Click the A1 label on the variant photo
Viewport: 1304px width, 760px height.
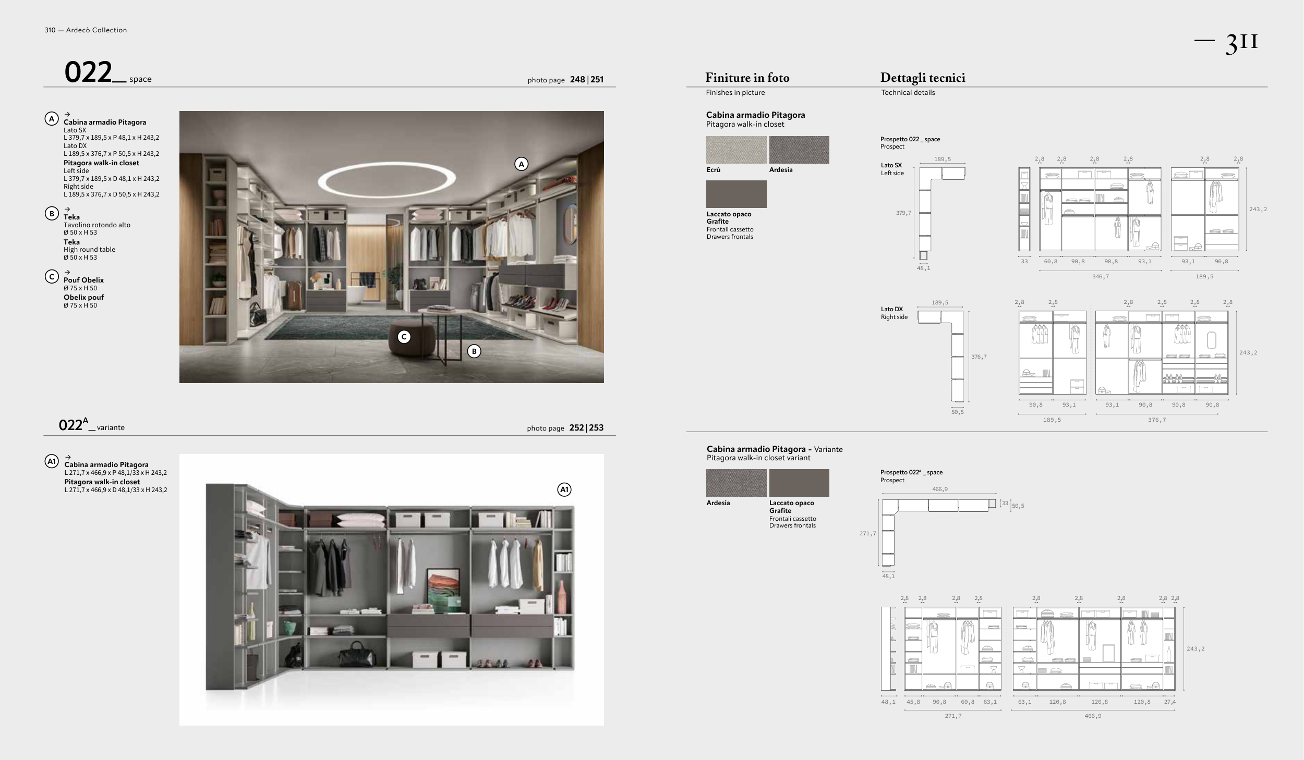point(564,489)
